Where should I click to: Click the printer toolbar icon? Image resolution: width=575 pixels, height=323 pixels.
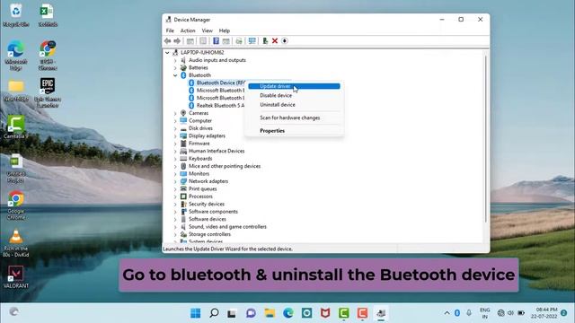pos(239,41)
